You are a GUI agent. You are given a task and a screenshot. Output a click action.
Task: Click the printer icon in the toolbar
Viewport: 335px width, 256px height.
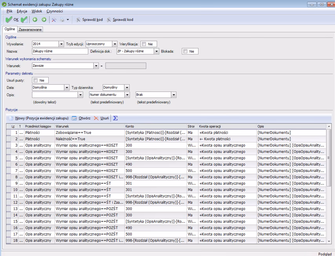62,20
